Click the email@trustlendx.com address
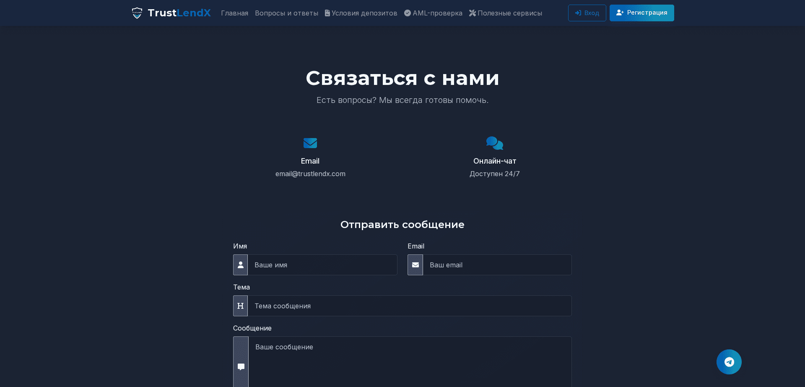This screenshot has height=387, width=805. click(x=310, y=174)
